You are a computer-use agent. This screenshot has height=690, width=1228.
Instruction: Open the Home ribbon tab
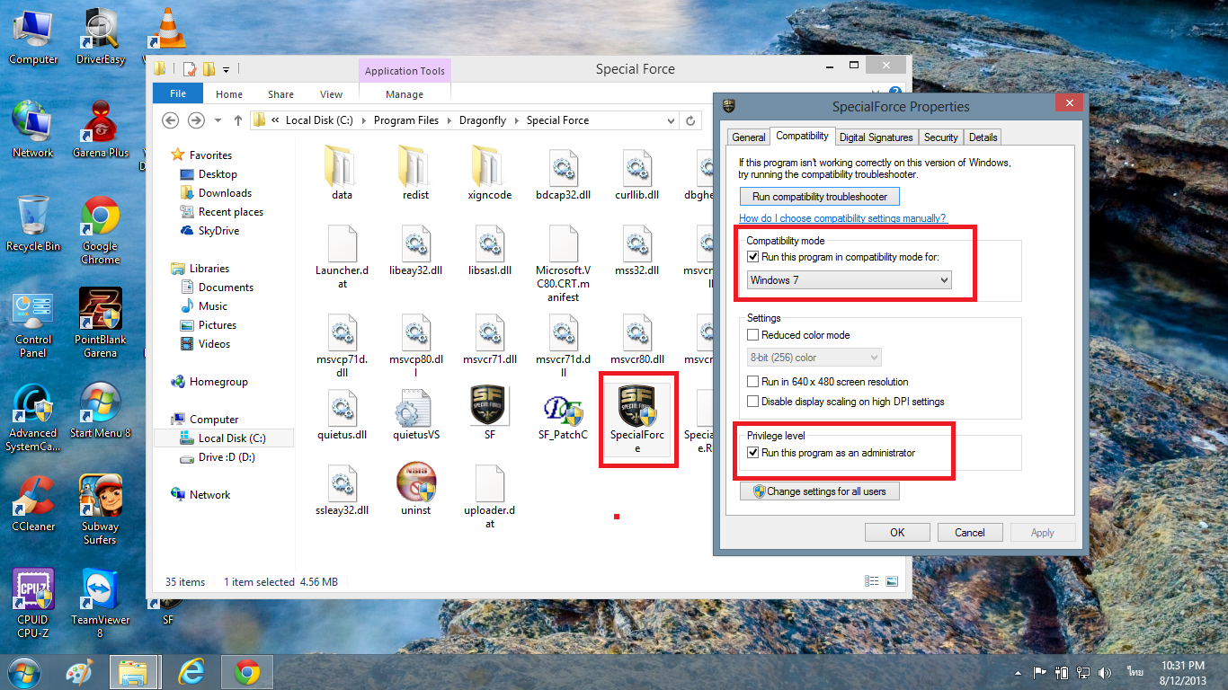[229, 94]
